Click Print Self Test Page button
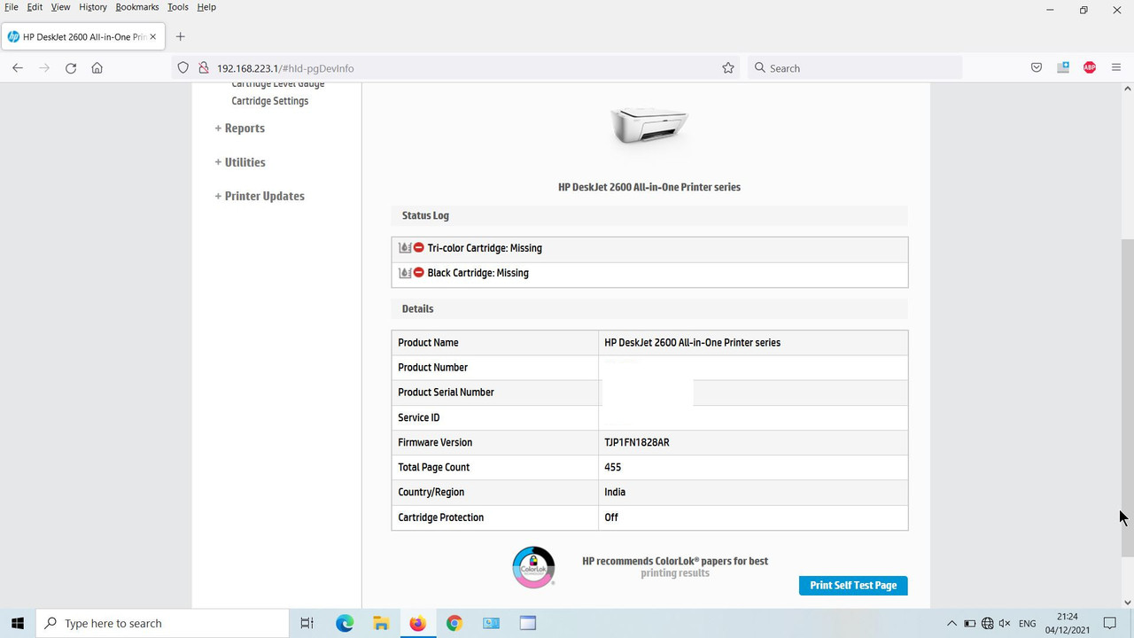 (853, 586)
